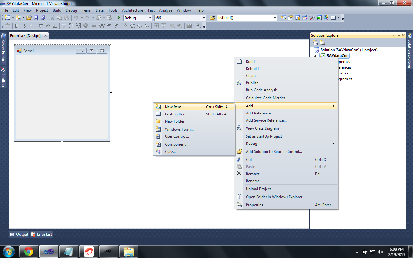Click the Make Same Width layout icon
This screenshot has width=413, height=258.
[x=64, y=26]
